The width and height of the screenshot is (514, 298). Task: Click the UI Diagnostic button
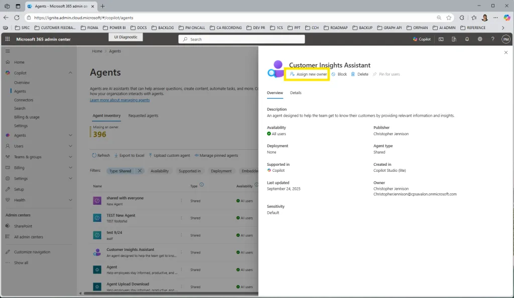click(125, 37)
